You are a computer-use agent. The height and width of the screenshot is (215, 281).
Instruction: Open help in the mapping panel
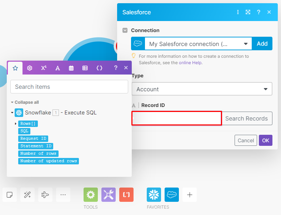116,68
